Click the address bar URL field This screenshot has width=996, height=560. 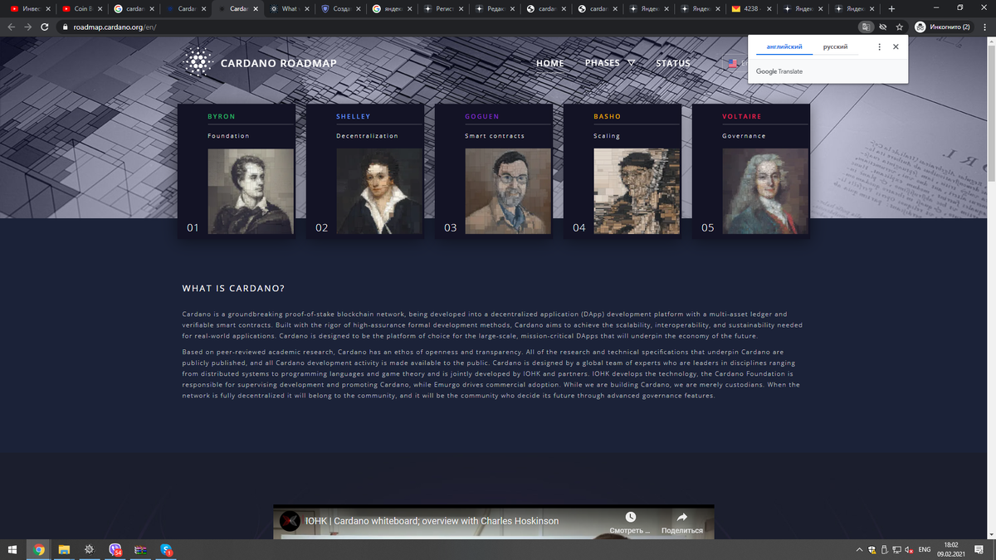point(456,27)
